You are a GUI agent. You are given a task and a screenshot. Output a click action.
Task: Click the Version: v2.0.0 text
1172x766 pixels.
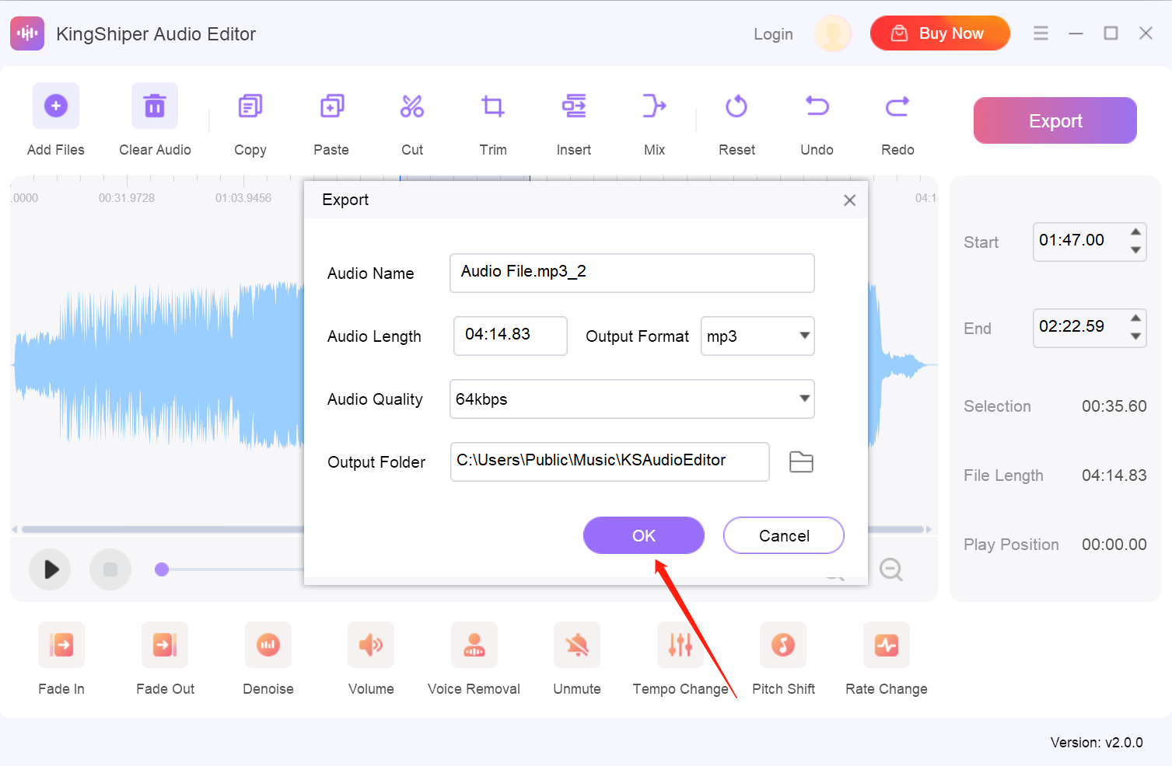tap(1097, 743)
